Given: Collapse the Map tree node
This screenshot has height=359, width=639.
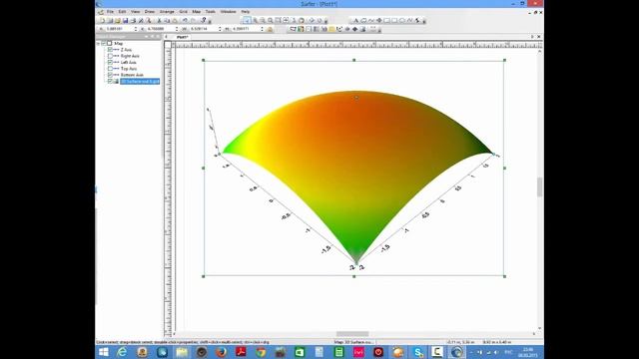Looking at the screenshot, I should point(98,43).
